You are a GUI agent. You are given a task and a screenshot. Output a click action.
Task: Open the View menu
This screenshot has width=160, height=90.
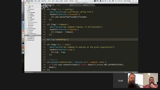pos(53,1)
